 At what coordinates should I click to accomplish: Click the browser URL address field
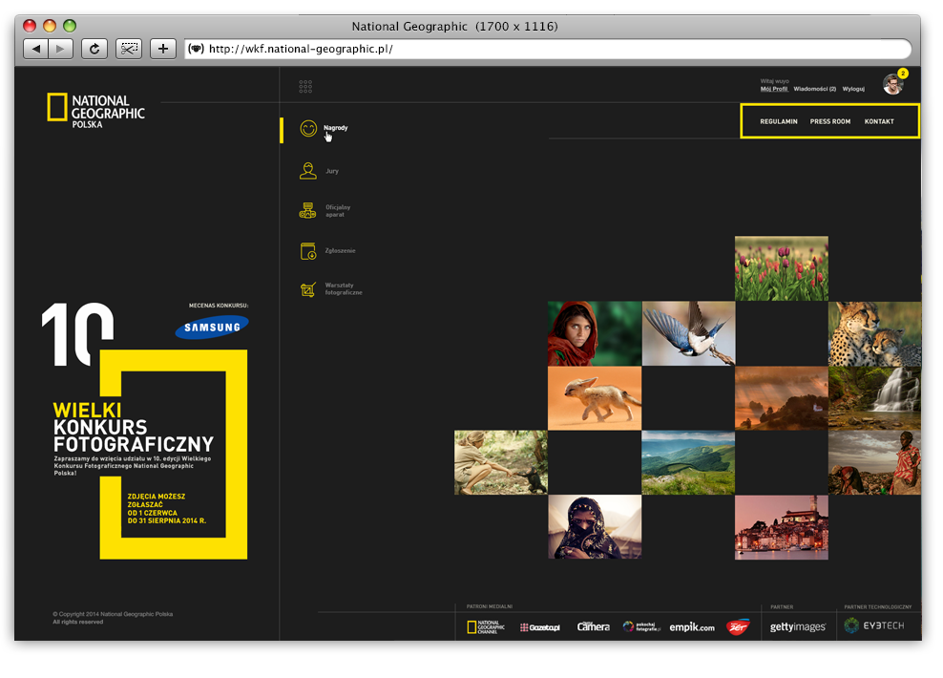point(554,49)
